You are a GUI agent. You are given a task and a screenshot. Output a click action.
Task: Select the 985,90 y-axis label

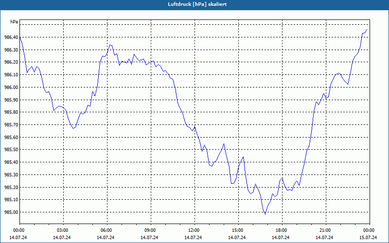point(11,100)
